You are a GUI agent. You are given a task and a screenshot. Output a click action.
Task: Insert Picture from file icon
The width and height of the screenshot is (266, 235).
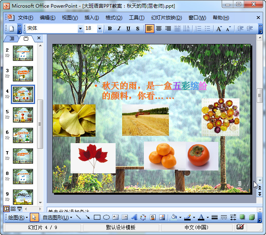(x=162, y=217)
